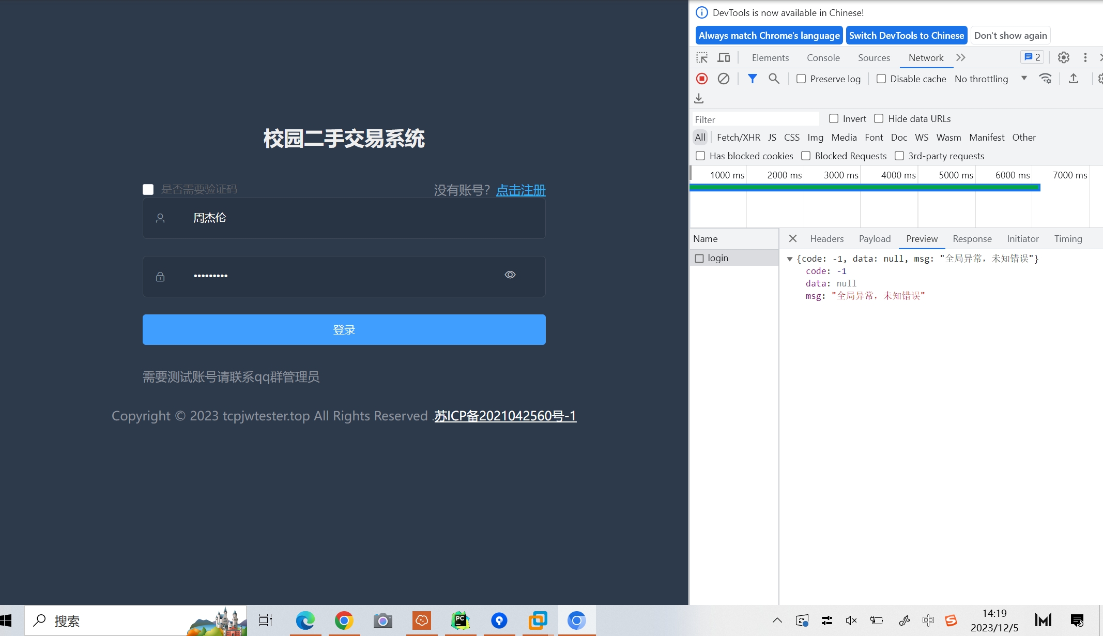Switch to the Console tab

tap(823, 57)
